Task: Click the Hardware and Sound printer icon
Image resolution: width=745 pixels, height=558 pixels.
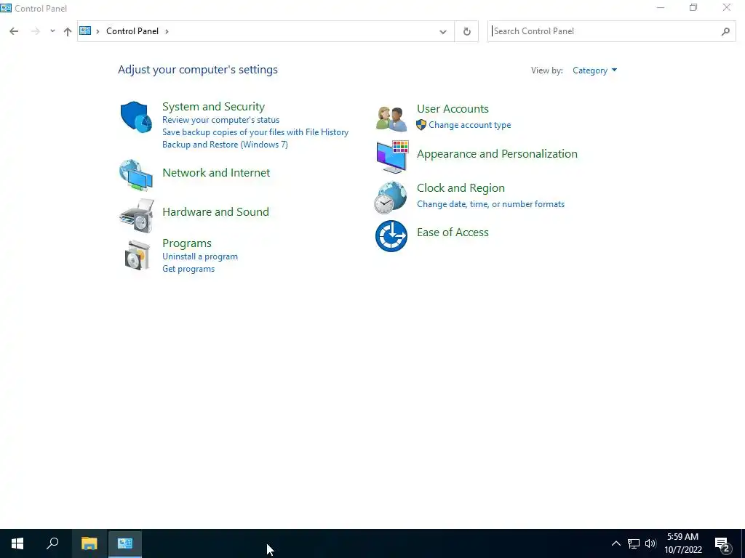Action: coord(137,215)
